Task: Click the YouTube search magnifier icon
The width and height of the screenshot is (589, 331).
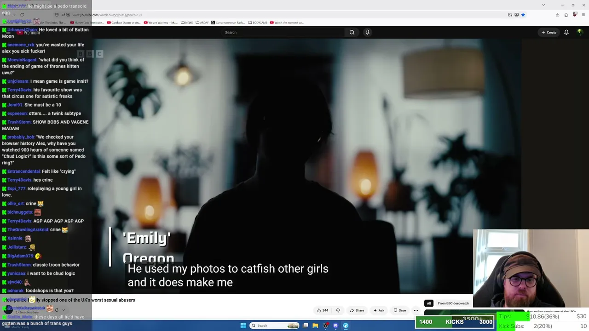Action: point(352,32)
